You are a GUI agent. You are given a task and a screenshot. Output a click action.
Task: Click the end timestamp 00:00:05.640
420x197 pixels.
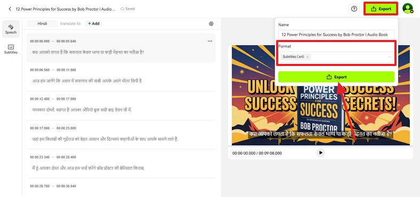click(x=66, y=41)
